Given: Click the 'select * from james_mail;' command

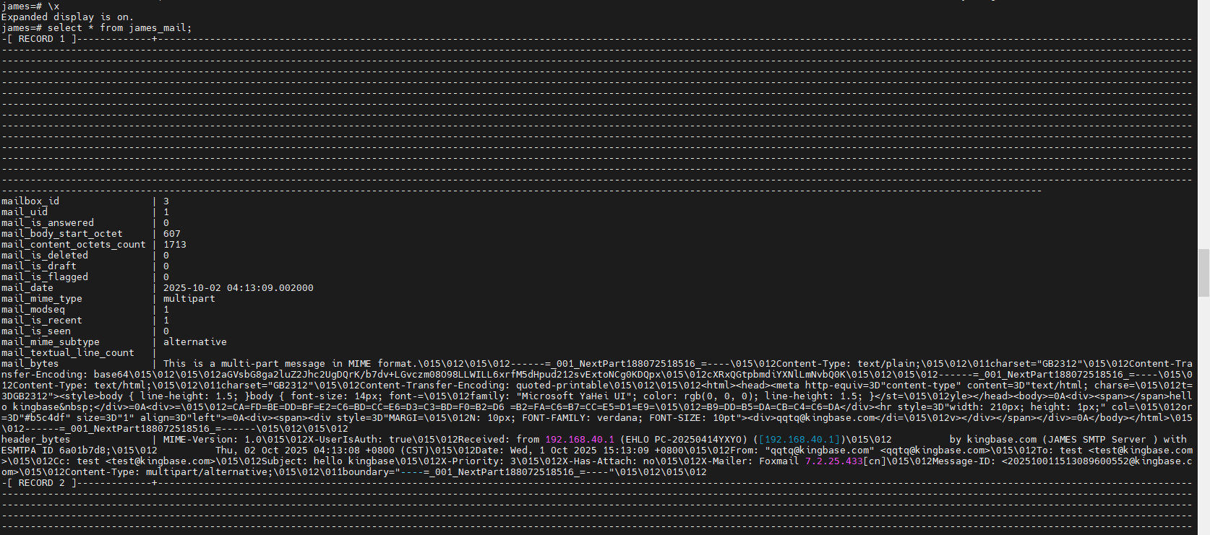Looking at the screenshot, I should [119, 28].
